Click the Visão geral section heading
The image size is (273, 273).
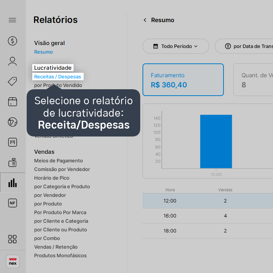(49, 43)
